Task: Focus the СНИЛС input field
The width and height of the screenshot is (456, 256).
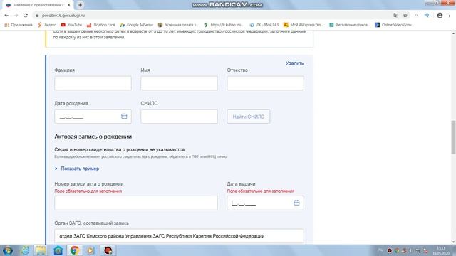Action: 179,117
